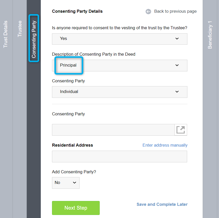
Task: Click the chevron on the Yes dropdown
Action: 177,39
